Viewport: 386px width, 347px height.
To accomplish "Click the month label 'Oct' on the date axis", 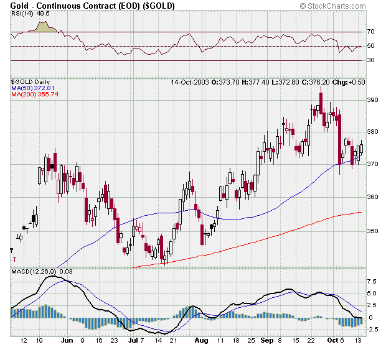I will 332,340.
